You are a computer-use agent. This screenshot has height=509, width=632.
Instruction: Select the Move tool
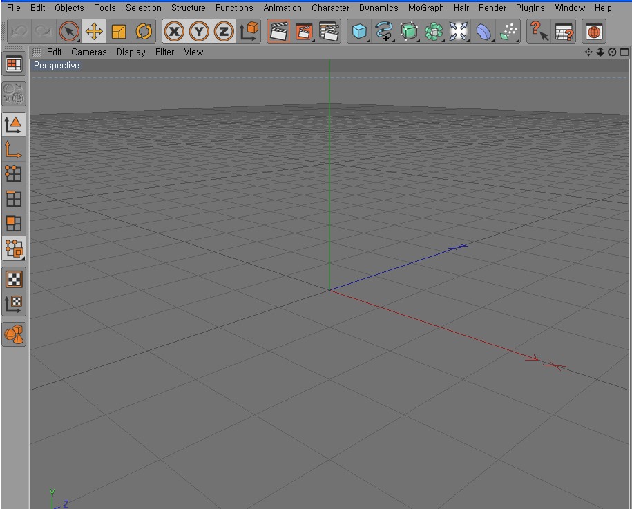[93, 31]
